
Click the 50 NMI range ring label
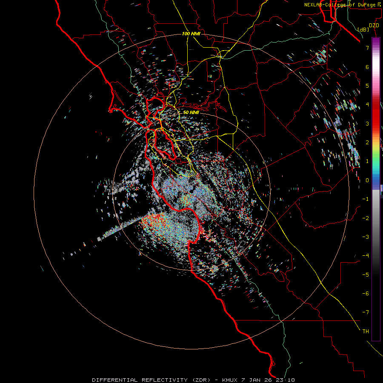click(x=191, y=112)
